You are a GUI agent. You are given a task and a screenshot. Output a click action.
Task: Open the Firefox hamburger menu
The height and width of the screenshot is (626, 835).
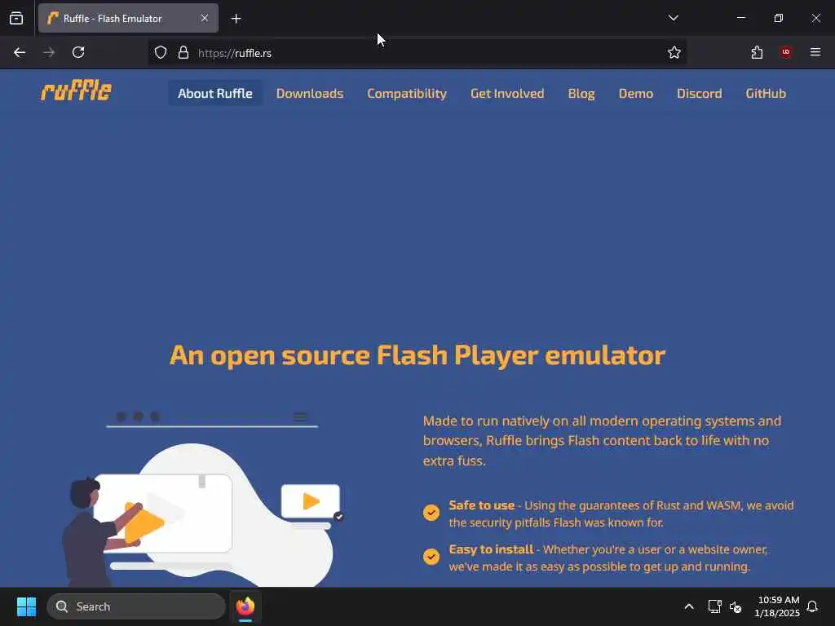pos(815,52)
